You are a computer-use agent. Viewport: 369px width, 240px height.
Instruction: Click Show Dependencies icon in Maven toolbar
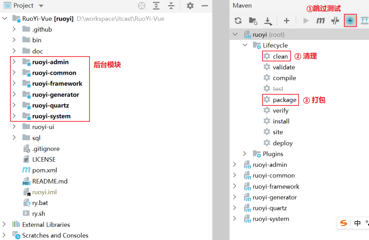(364, 21)
